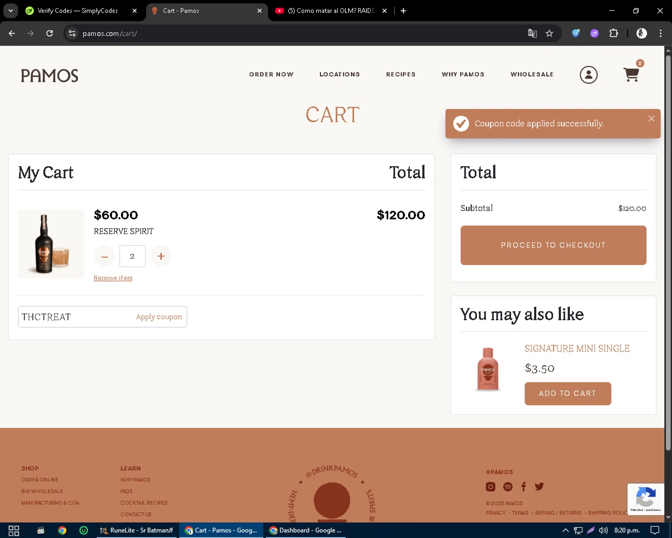The width and height of the screenshot is (672, 538).
Task: Open footer CONTACT US link
Action: point(136,514)
